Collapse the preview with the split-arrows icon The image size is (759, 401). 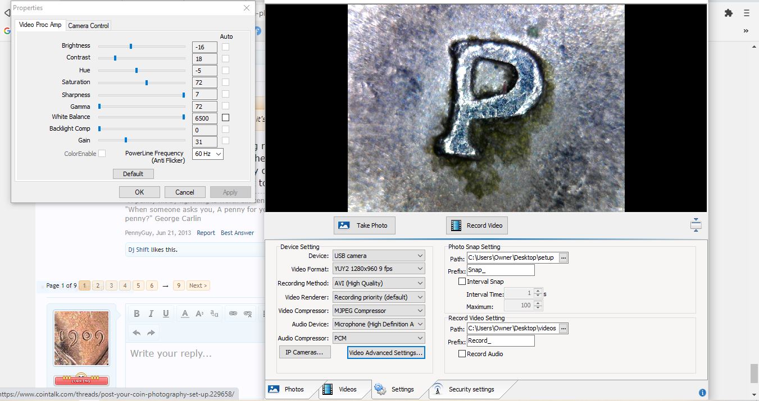696,225
